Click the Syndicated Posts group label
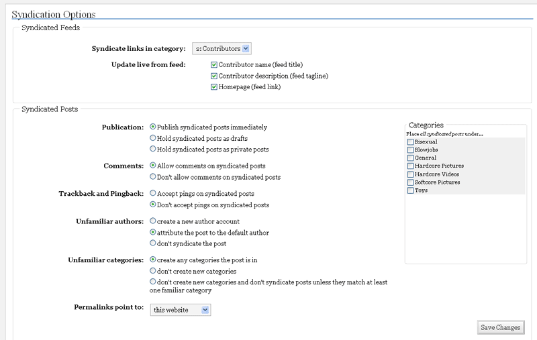Image resolution: width=537 pixels, height=340 pixels. 50,109
